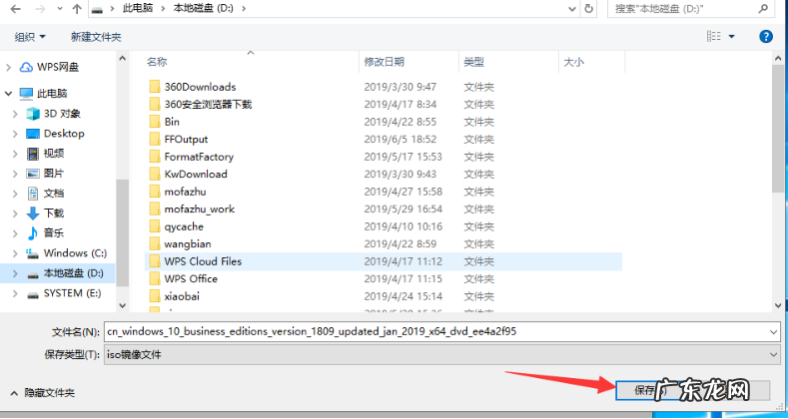The image size is (788, 419).
Task: Open view options dropdown arrow
Action: [x=731, y=37]
